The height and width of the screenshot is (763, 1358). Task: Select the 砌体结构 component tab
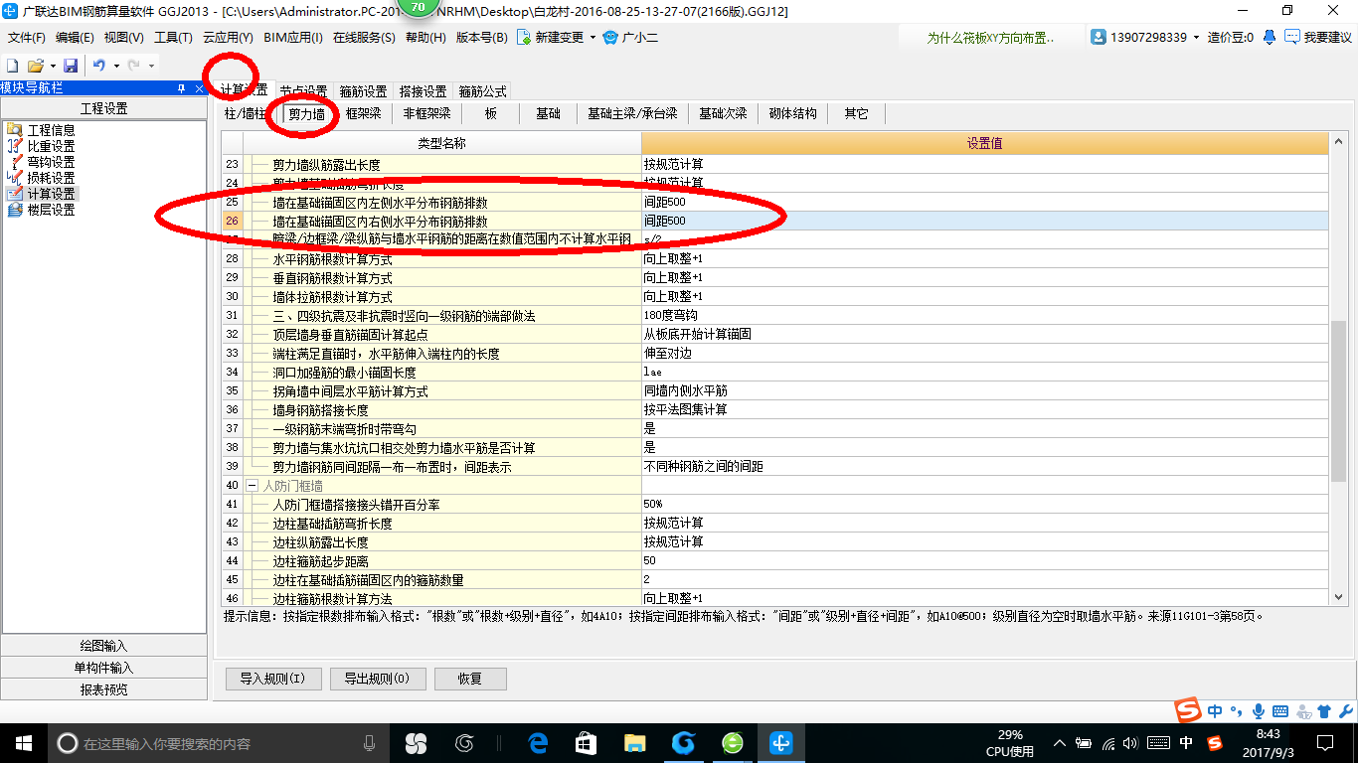(793, 113)
